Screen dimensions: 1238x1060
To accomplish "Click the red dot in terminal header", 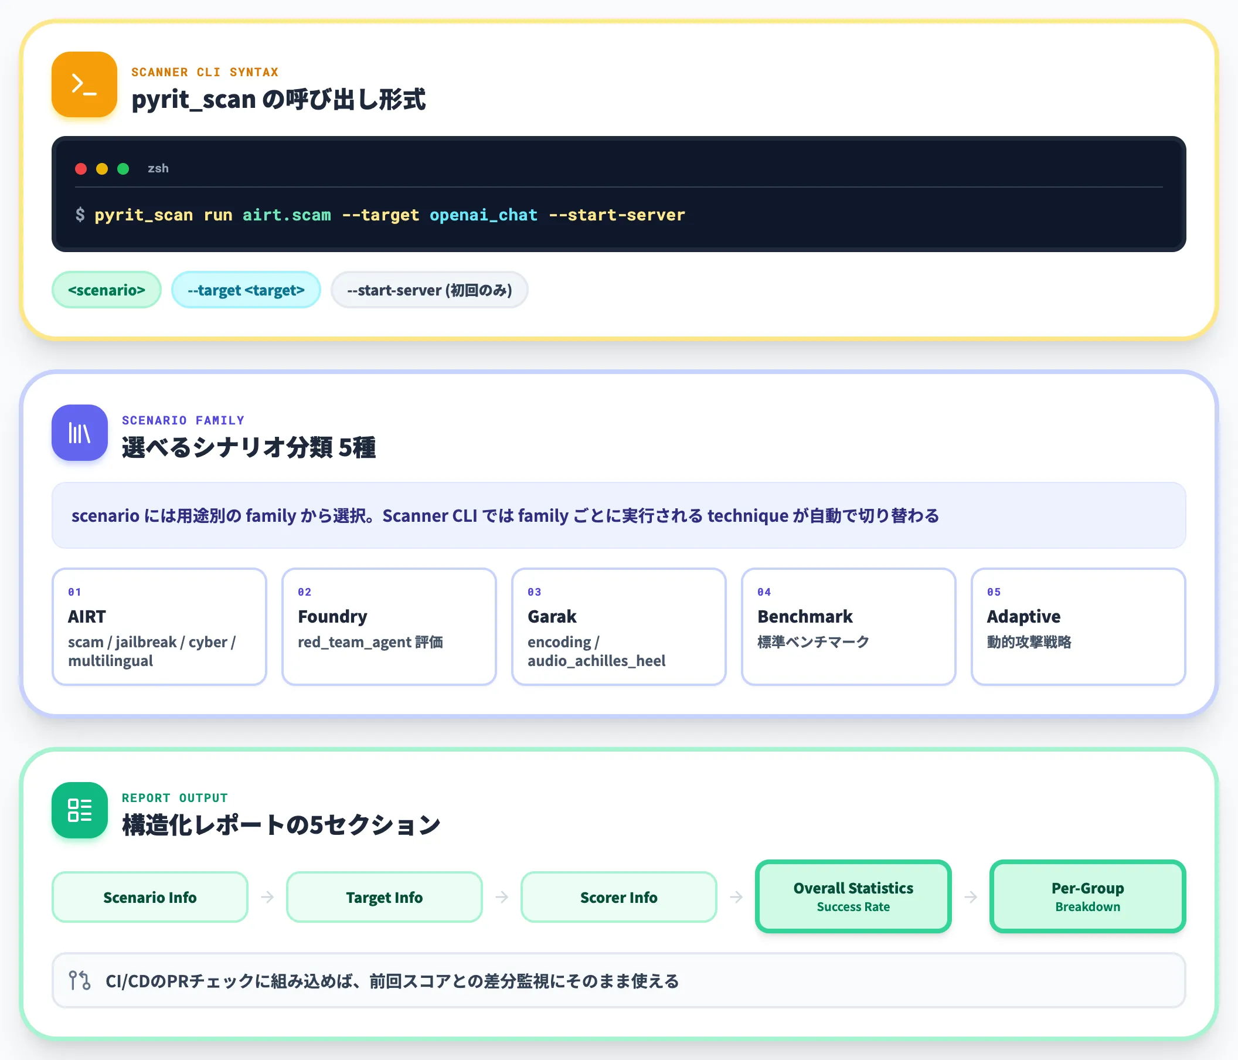I will point(81,168).
